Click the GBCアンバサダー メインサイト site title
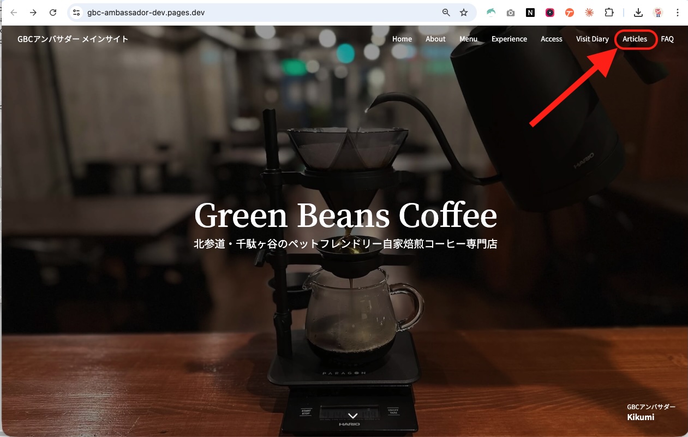 point(73,39)
